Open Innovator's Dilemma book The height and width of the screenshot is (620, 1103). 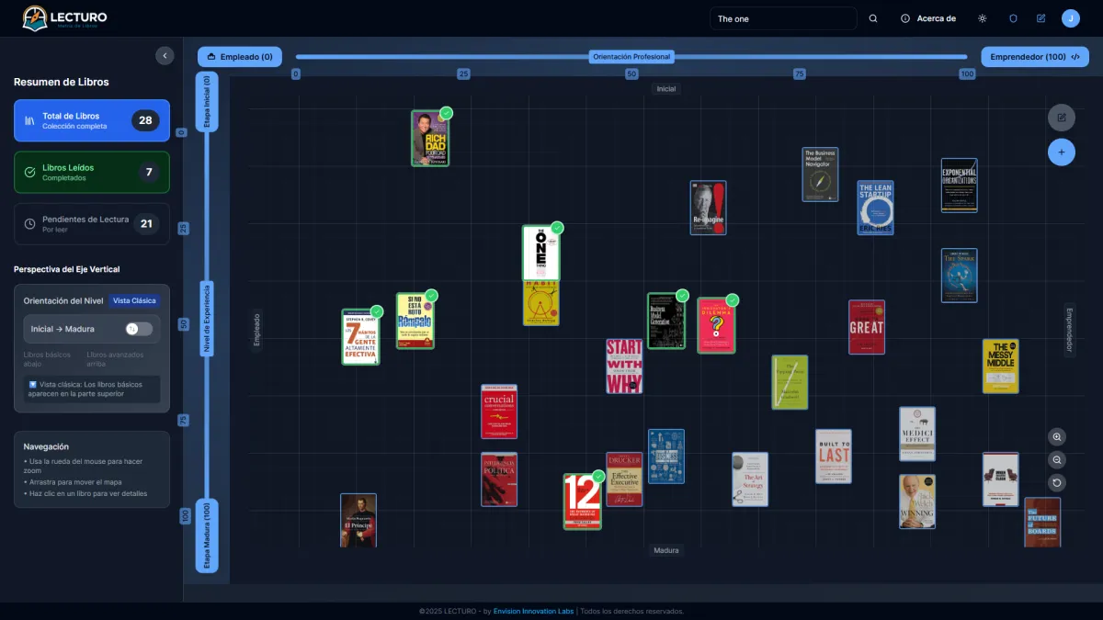716,325
